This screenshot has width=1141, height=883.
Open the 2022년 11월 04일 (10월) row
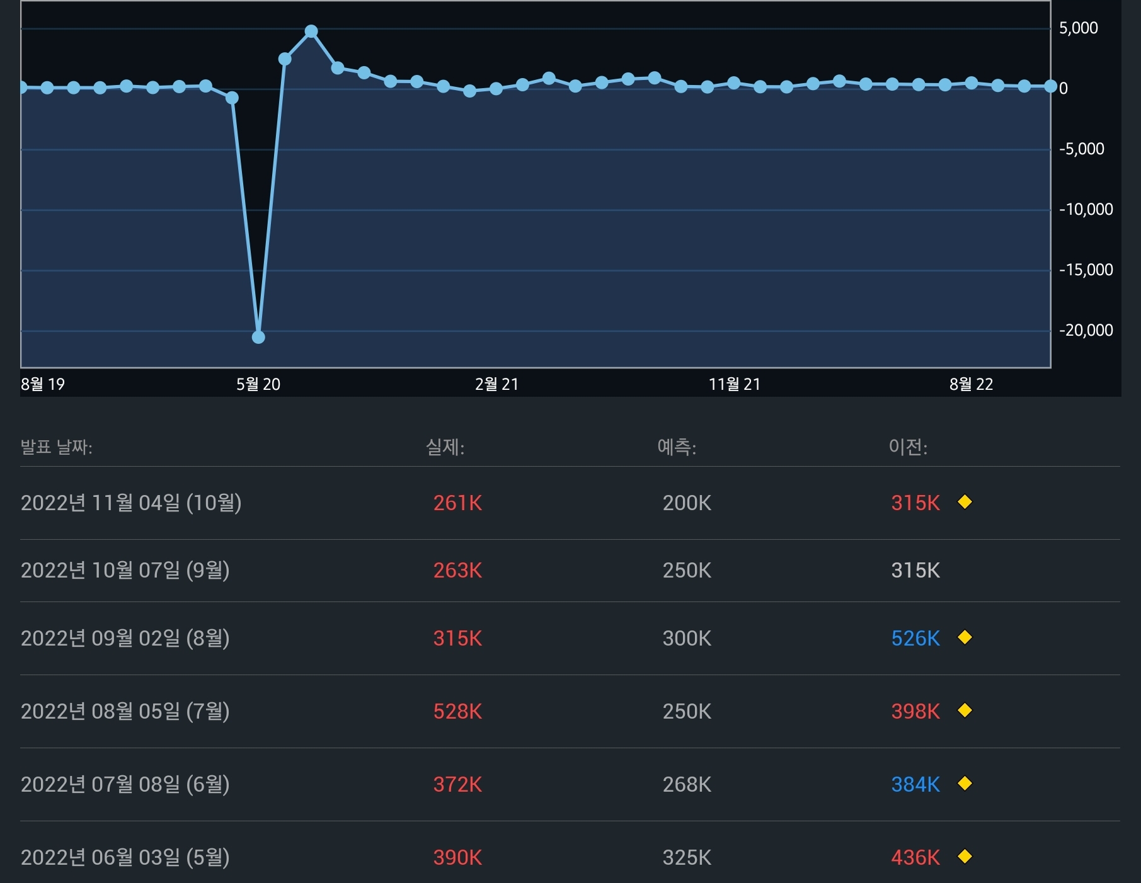(x=570, y=503)
